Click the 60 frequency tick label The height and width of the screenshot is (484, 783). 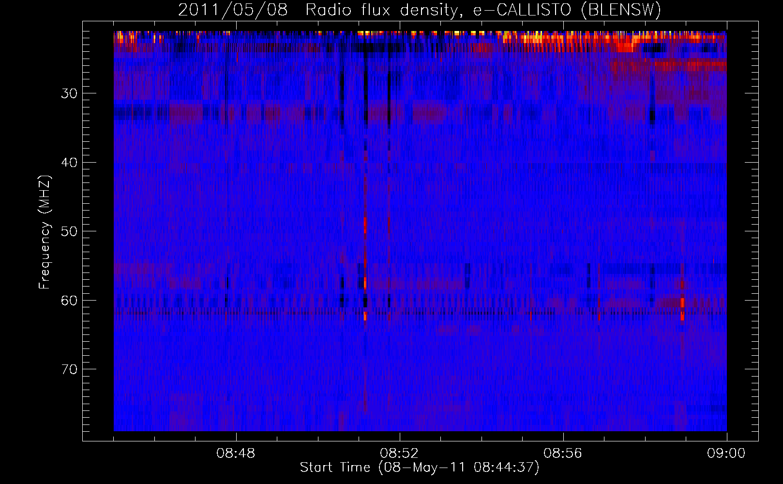[69, 301]
